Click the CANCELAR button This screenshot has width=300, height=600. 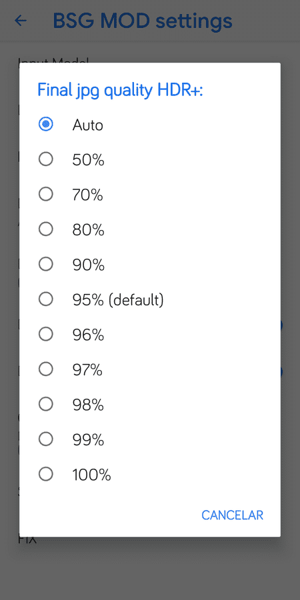coord(232,515)
